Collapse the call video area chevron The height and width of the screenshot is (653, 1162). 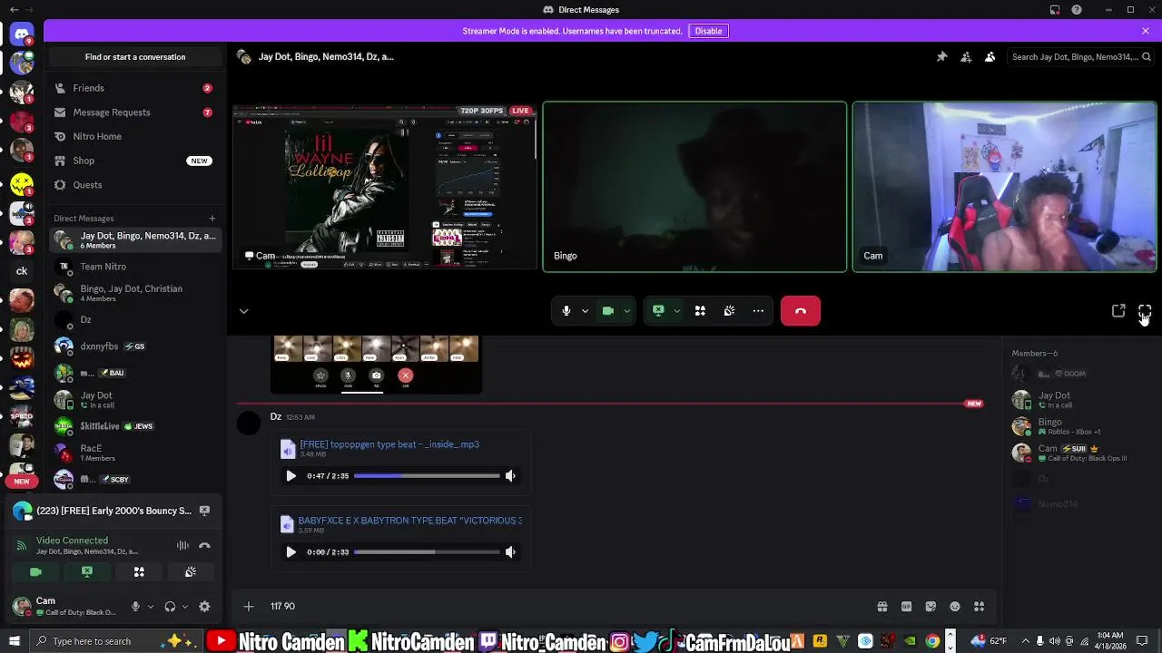coord(243,311)
